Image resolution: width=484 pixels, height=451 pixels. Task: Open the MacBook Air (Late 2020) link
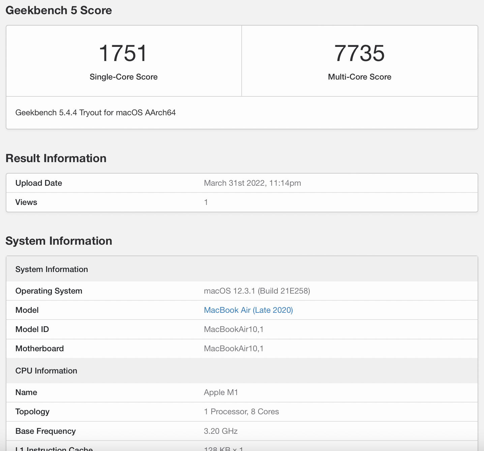coord(248,310)
